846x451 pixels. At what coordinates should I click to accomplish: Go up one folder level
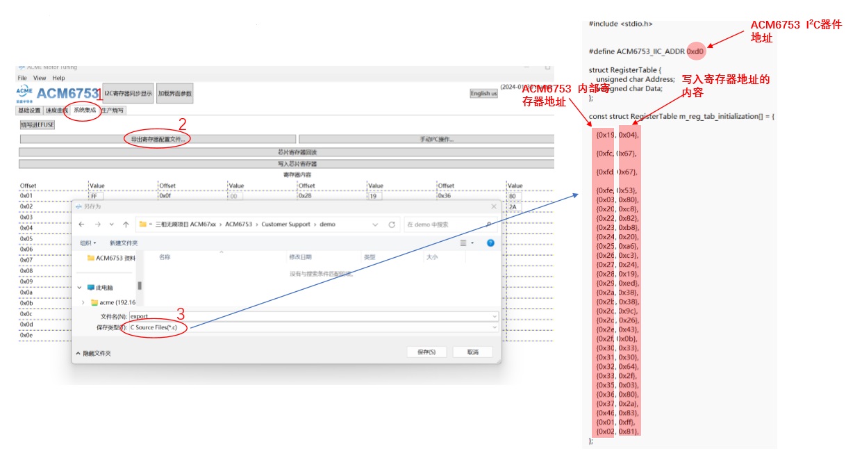126,224
